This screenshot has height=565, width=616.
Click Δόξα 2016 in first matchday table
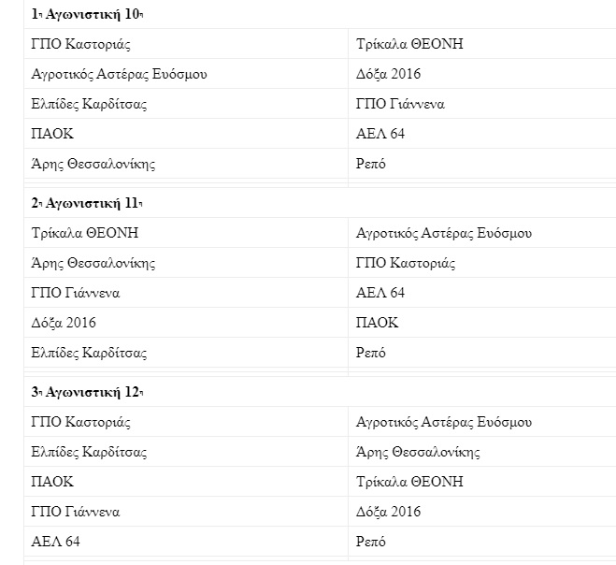tap(388, 74)
